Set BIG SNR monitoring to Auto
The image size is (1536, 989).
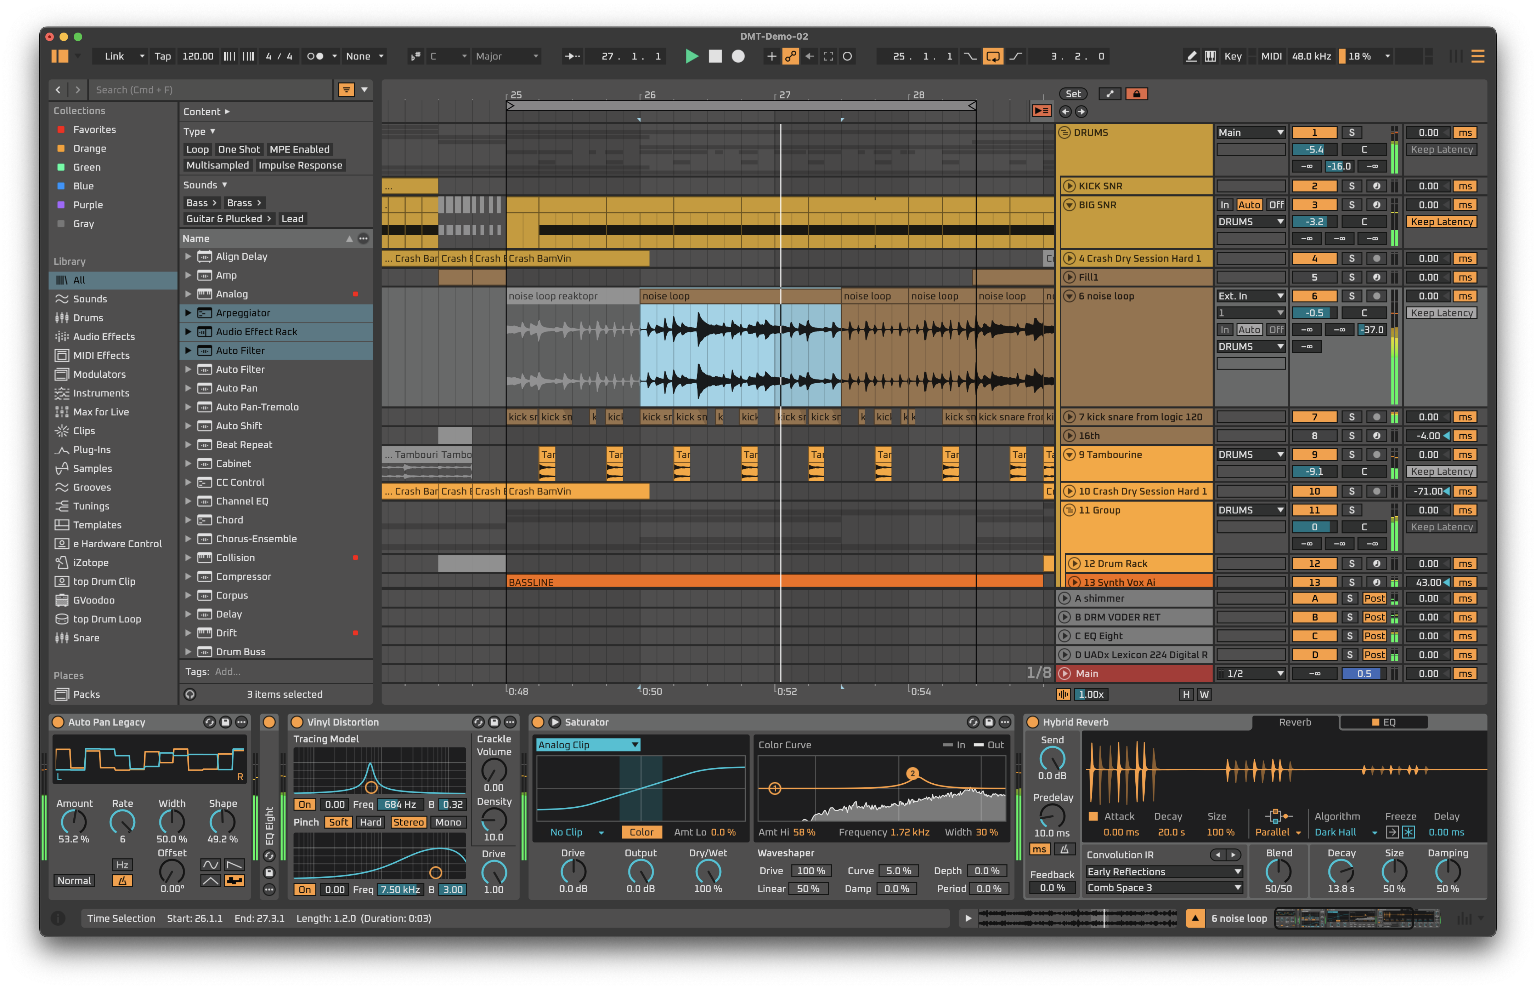[x=1249, y=205]
